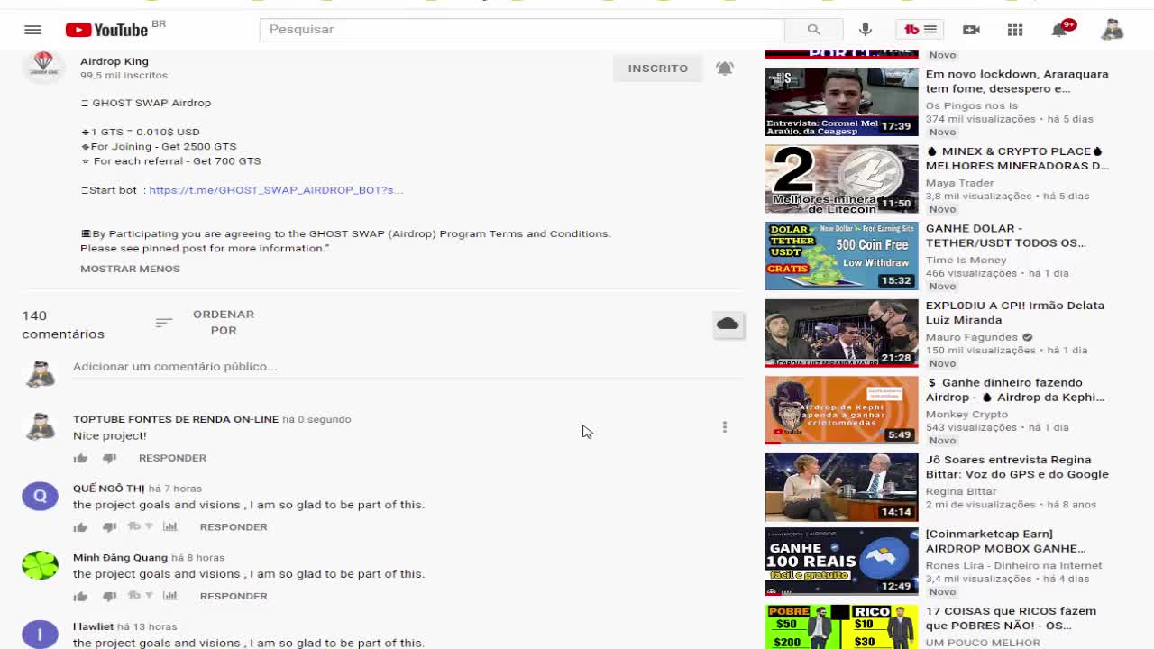
Task: Open the GHOST_SWAP_AIRDROP_BOT Telegram link
Action: coord(276,190)
